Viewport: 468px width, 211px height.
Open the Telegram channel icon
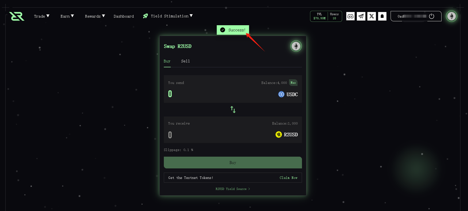361,16
